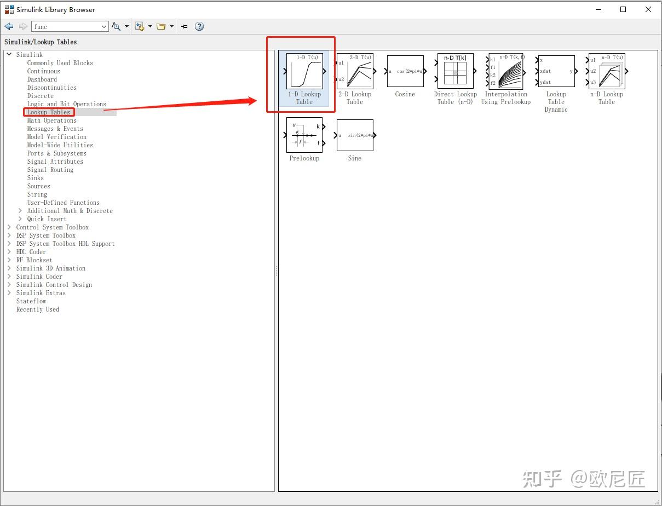Select the Lookup Table Dynamic block
The image size is (662, 506).
556,71
